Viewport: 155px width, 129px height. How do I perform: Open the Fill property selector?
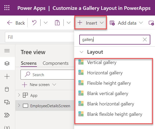40,37
